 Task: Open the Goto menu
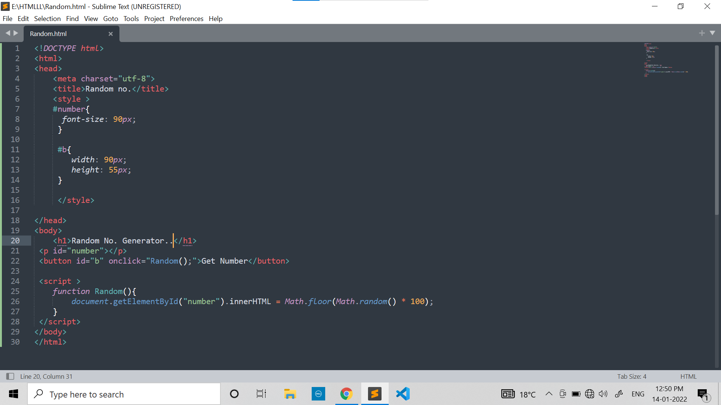coord(110,19)
